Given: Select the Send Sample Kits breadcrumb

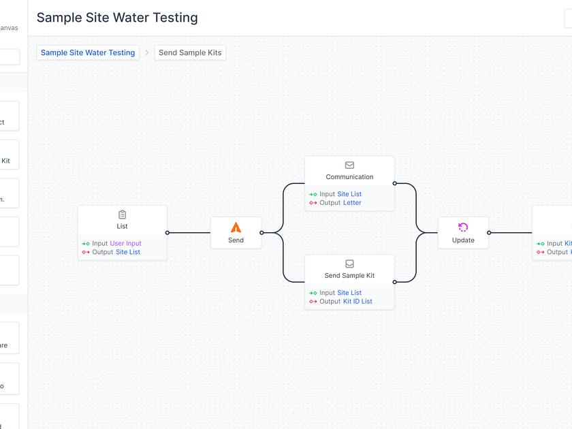Looking at the screenshot, I should (190, 52).
